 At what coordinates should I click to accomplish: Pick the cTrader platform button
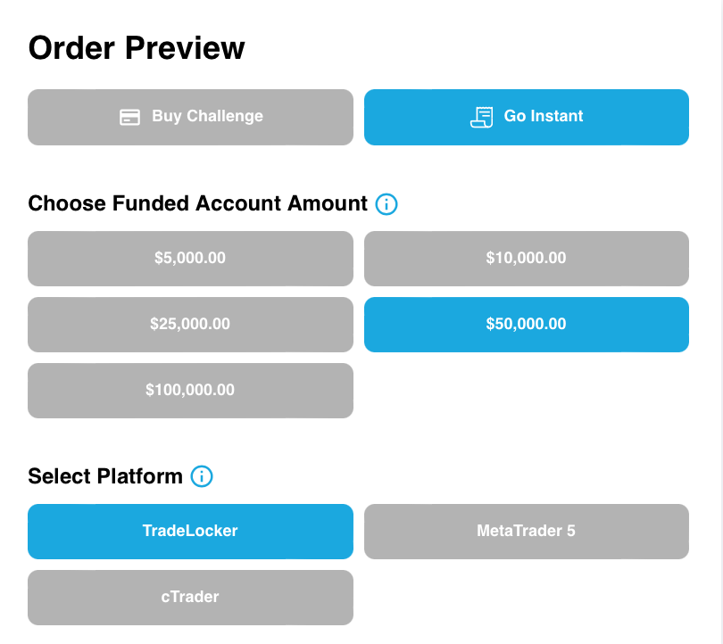tap(190, 598)
